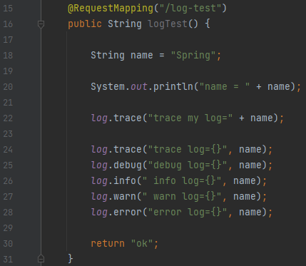Image resolution: width=306 pixels, height=266 pixels.
Task: Click the log.error method call
Action: click(x=116, y=213)
